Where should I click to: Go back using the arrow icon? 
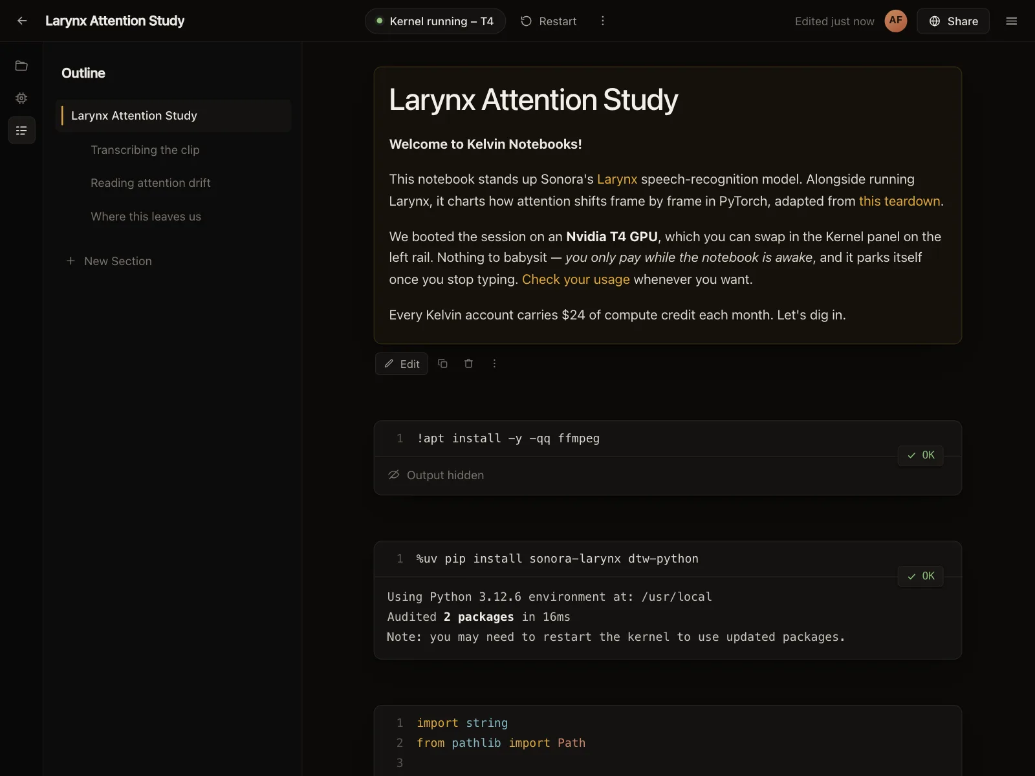(x=22, y=21)
